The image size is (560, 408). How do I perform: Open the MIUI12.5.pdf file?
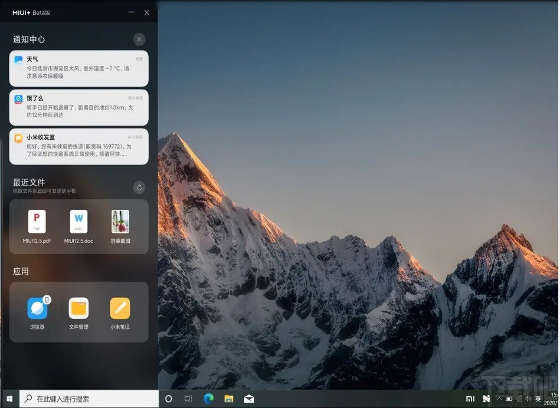point(36,221)
